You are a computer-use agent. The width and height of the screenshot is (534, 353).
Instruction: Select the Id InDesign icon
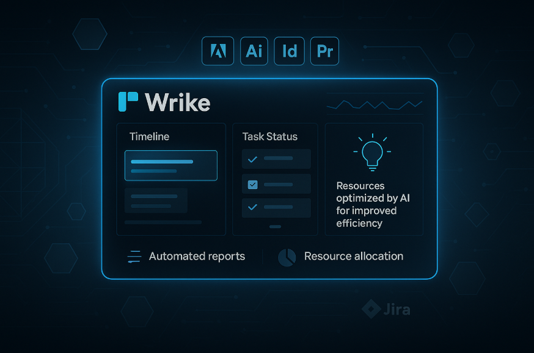coord(289,51)
